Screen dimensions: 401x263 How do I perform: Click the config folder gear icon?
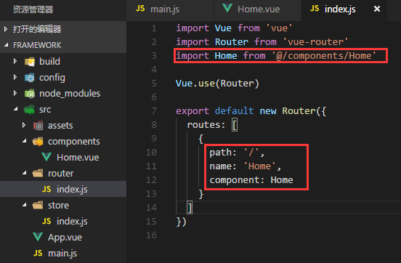[30, 78]
